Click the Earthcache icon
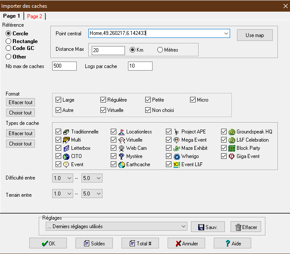This screenshot has height=254, width=290. point(122,164)
